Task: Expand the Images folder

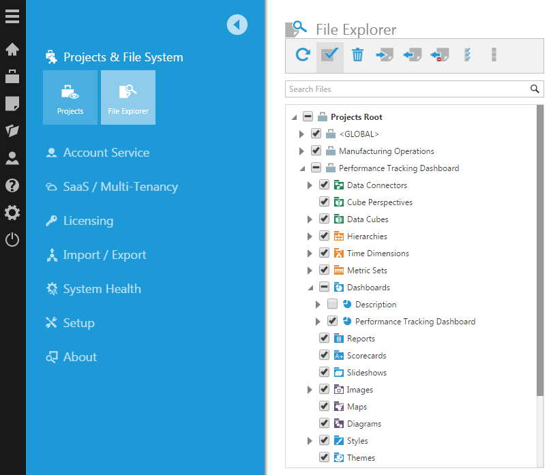Action: (x=310, y=390)
